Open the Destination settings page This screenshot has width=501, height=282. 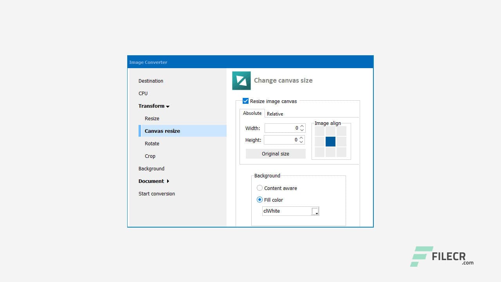coord(151,81)
